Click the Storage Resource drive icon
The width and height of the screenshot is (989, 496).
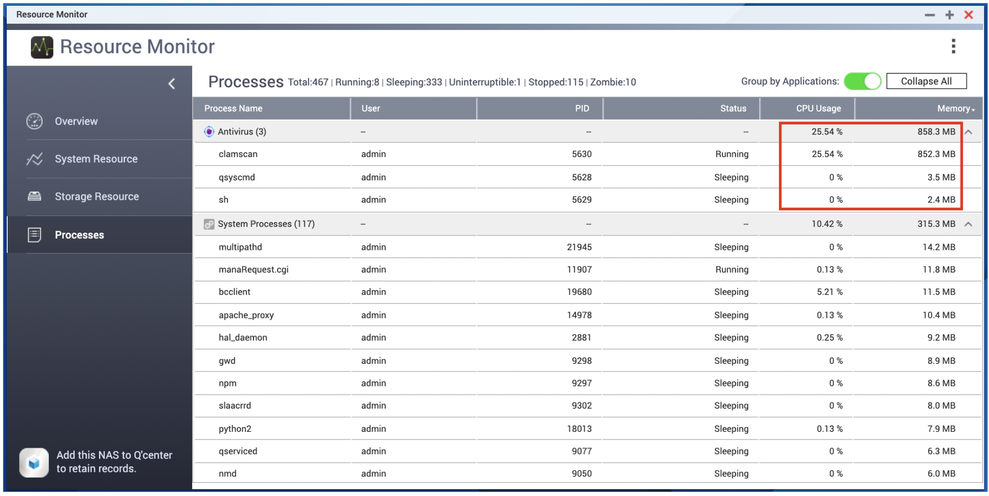[34, 196]
